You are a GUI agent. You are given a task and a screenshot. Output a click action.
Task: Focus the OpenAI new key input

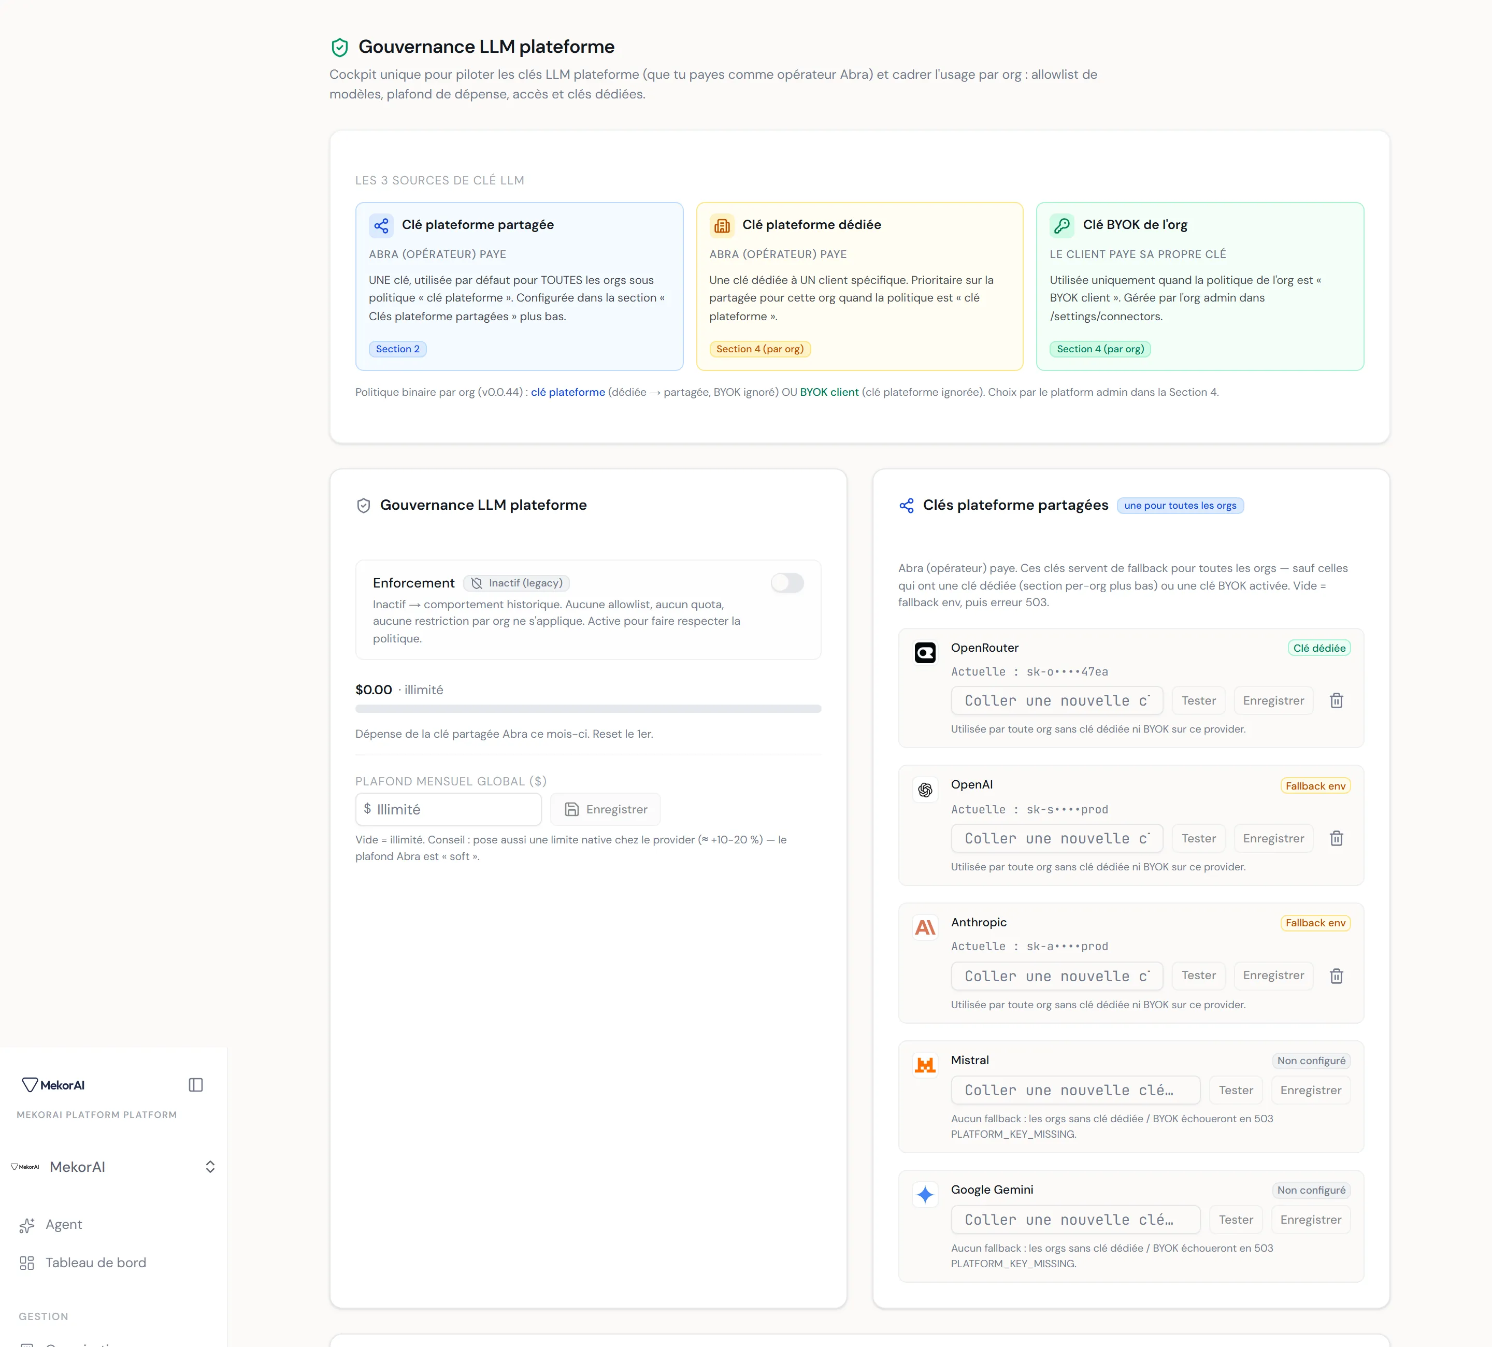(1057, 839)
